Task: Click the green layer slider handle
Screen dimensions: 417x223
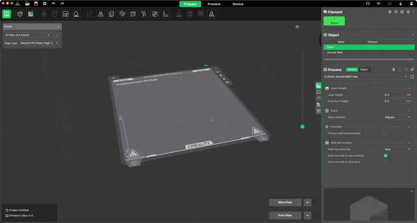Action: tap(302, 126)
